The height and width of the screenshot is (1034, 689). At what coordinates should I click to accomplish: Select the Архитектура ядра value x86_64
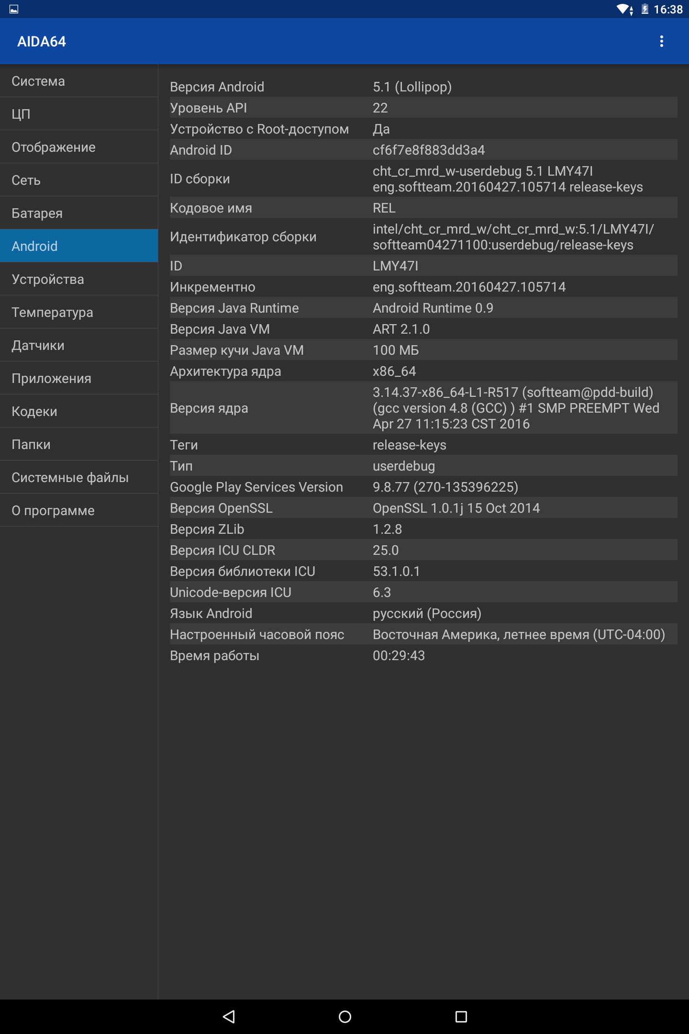coord(394,371)
